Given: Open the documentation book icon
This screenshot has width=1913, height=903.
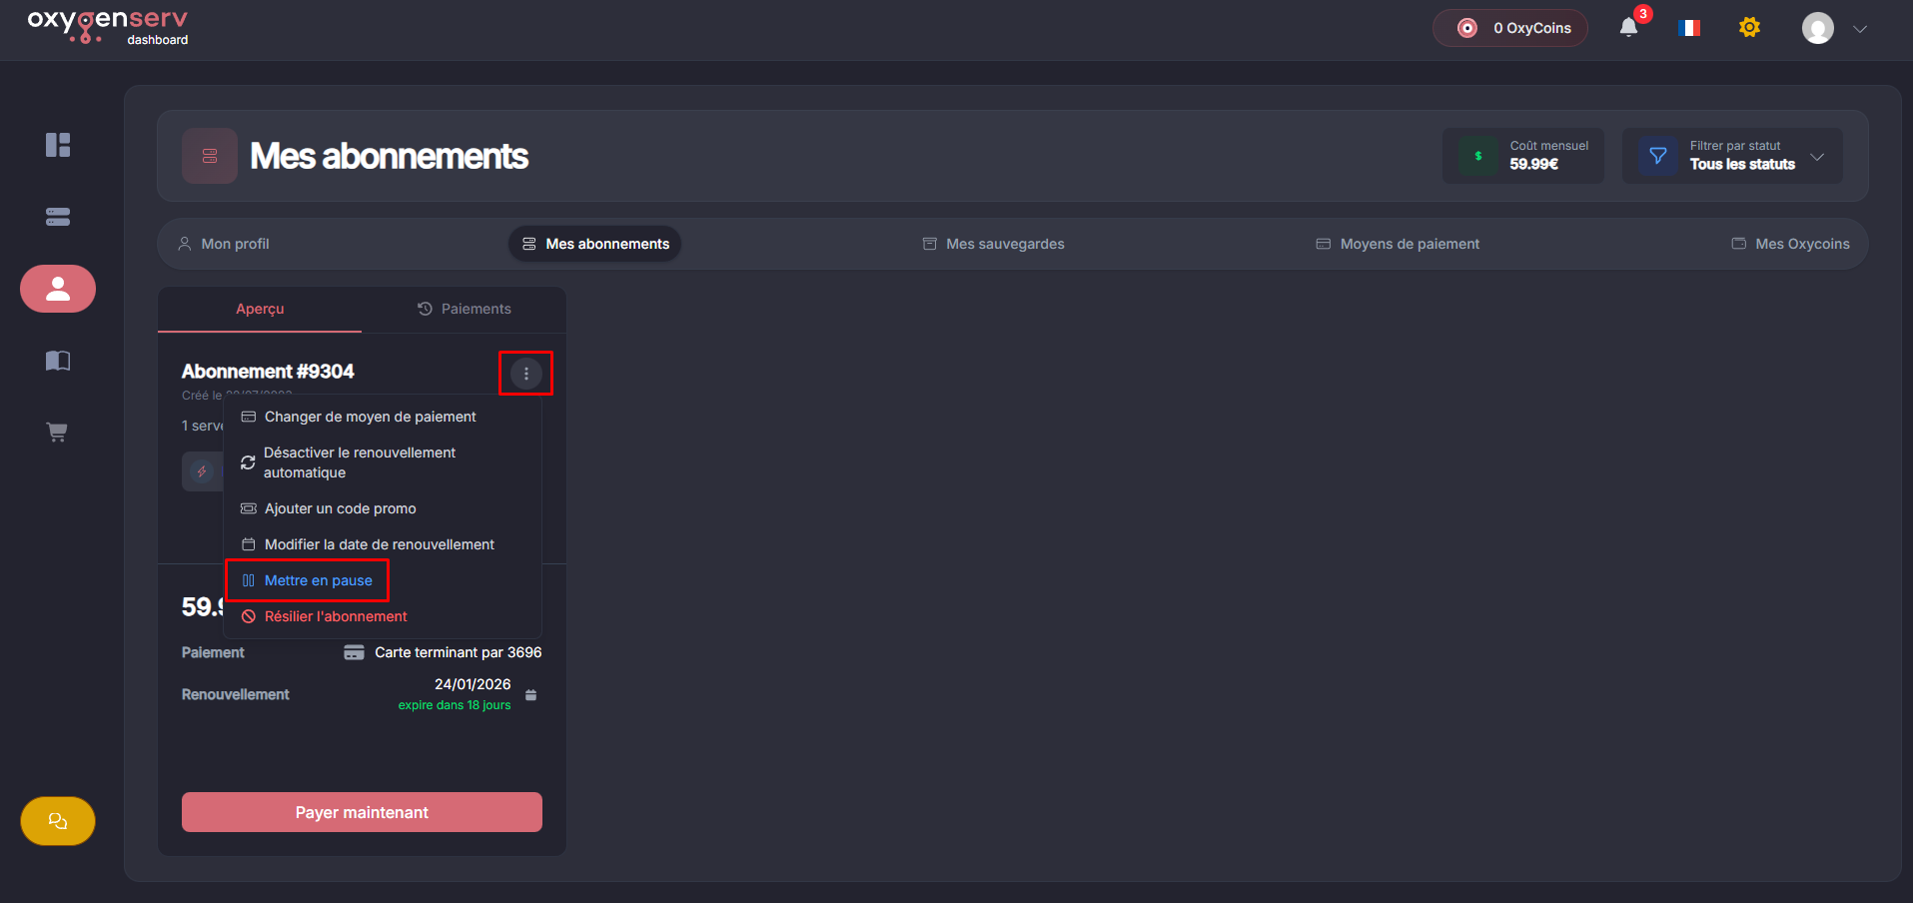Looking at the screenshot, I should 58,361.
